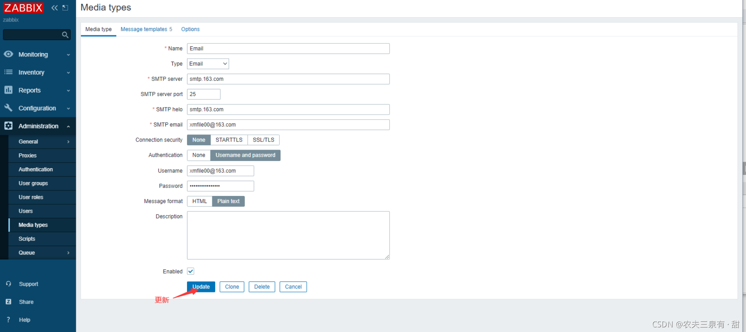746x332 pixels.
Task: Set connection security to None
Action: 199,140
